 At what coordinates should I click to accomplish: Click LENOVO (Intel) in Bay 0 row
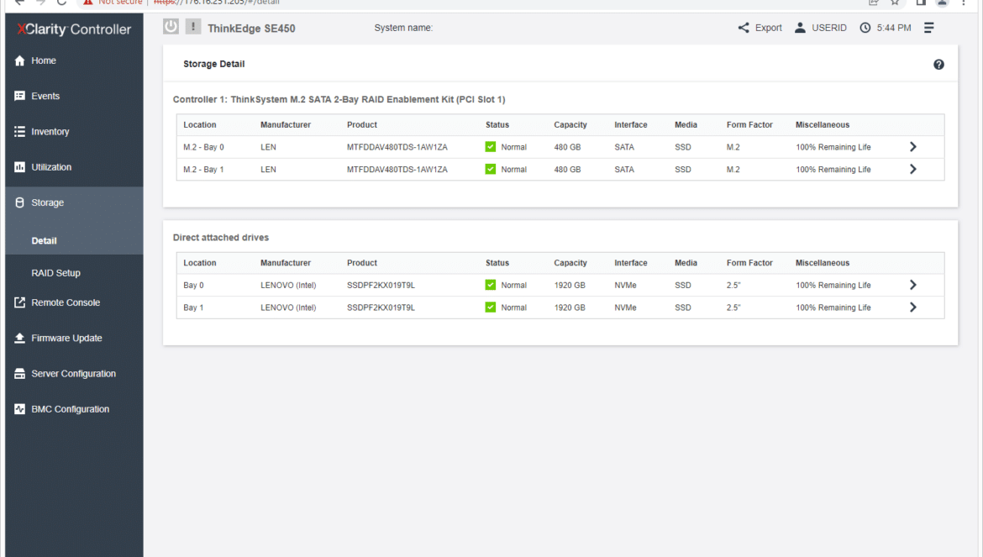(x=288, y=285)
